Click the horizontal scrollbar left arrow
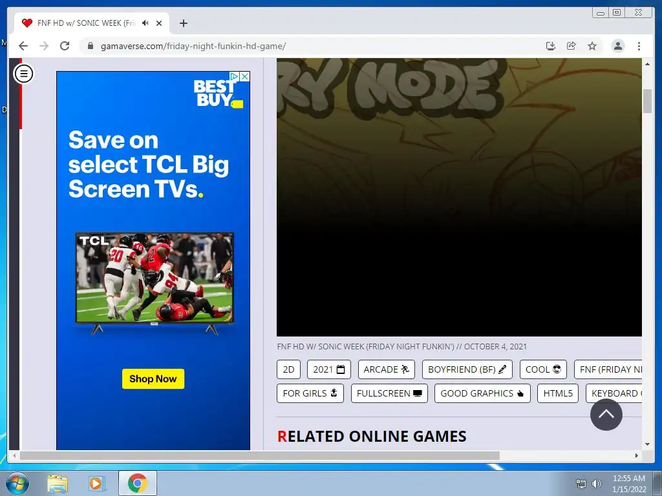The width and height of the screenshot is (662, 496). [x=14, y=455]
